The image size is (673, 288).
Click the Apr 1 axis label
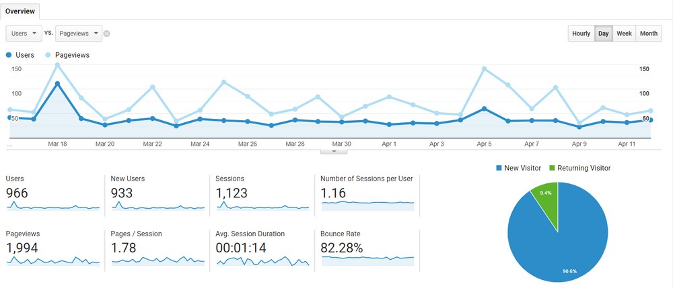389,144
